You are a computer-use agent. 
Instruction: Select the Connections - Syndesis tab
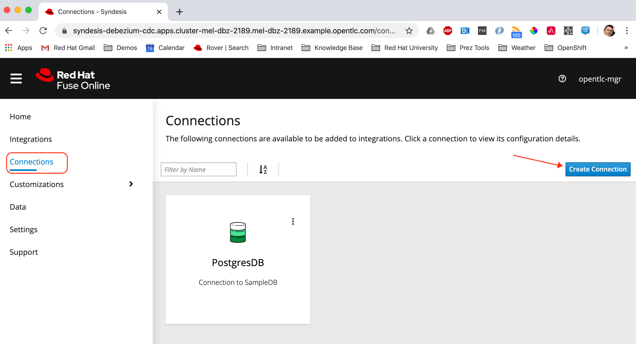tap(103, 12)
